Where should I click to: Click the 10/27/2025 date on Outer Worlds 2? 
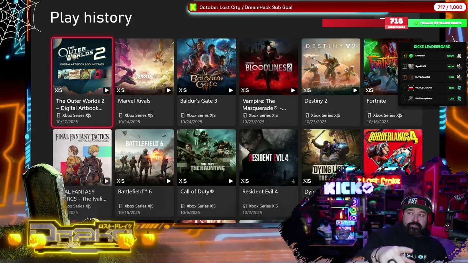pos(67,122)
